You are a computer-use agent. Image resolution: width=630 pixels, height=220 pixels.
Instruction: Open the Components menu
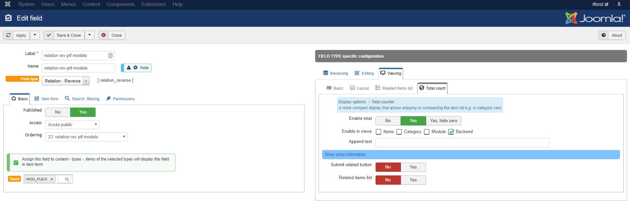(121, 4)
